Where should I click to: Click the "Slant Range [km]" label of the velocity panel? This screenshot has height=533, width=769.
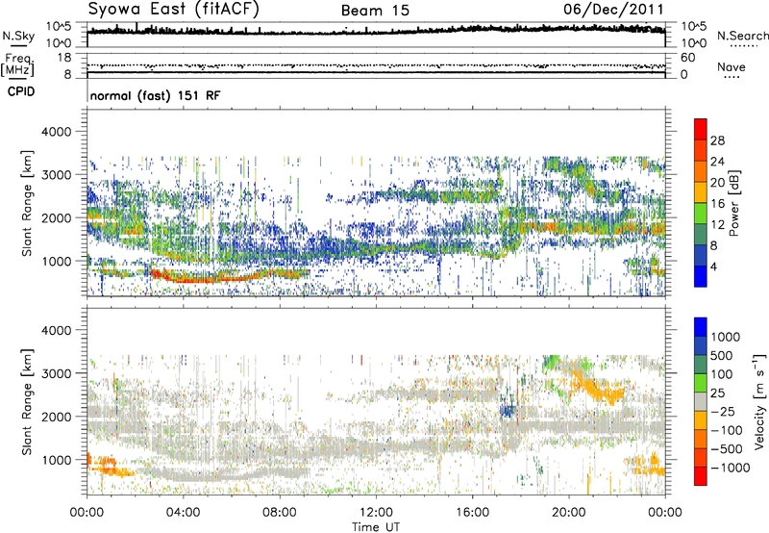27,401
